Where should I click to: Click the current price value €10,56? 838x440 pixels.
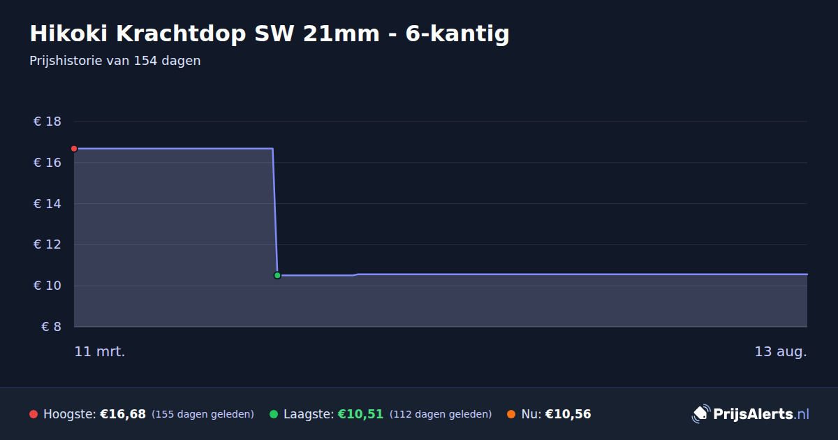click(x=568, y=414)
